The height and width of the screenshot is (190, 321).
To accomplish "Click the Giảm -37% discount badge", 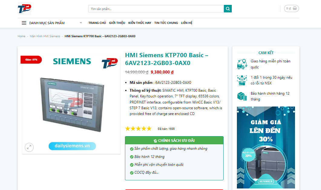I will pyautogui.click(x=31, y=60).
